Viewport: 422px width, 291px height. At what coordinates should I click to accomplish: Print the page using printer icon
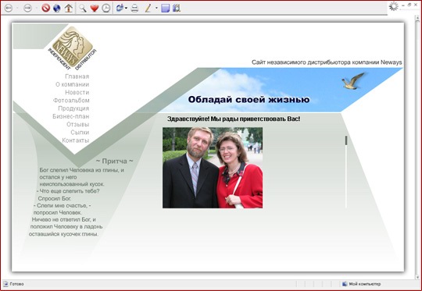coord(134,9)
